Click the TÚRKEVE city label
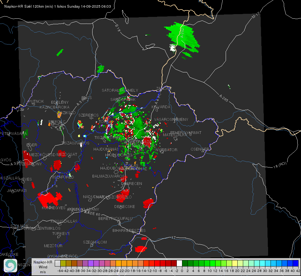 tap(61, 233)
